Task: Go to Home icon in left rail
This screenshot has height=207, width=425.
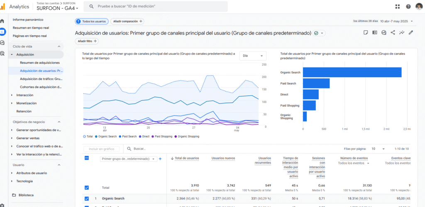Action: pyautogui.click(x=2, y=21)
